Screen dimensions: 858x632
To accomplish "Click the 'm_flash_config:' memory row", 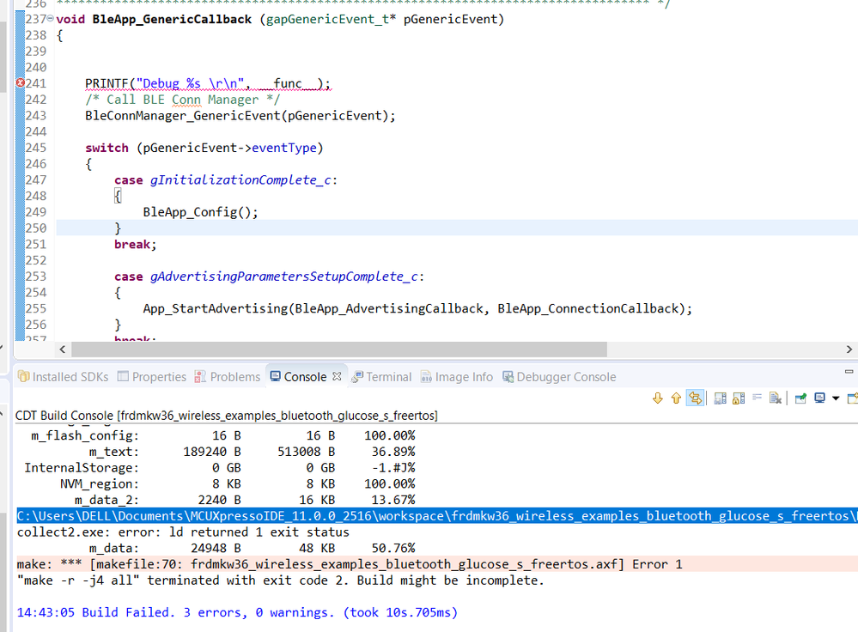I will [222, 435].
